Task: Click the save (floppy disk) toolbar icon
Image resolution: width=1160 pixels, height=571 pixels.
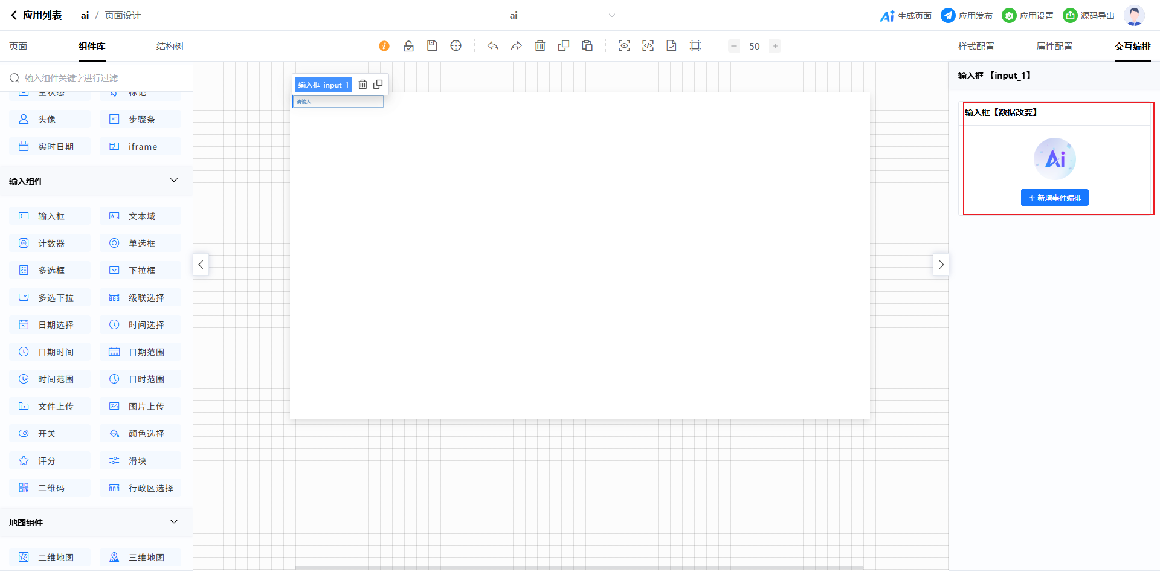Action: coord(432,46)
